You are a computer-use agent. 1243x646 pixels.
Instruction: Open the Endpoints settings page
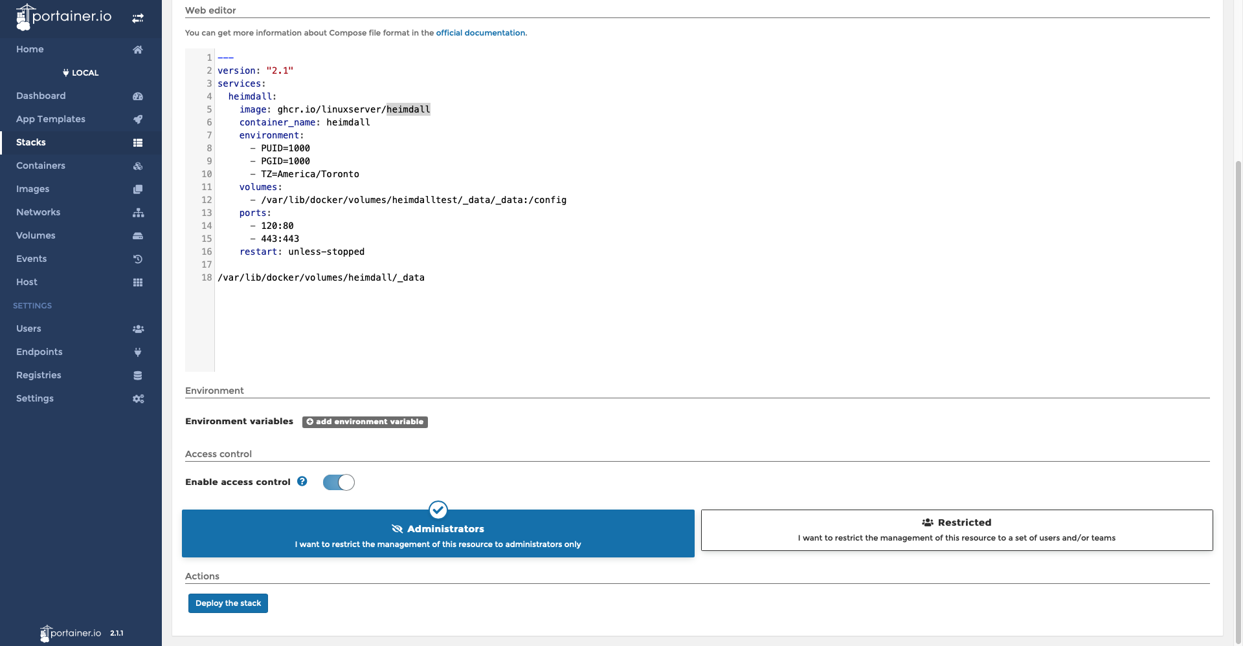click(81, 352)
